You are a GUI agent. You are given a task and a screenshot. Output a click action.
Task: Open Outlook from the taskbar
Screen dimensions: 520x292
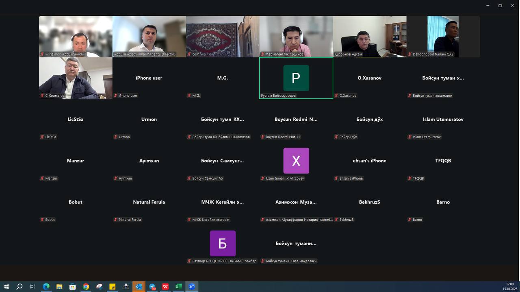click(139, 286)
